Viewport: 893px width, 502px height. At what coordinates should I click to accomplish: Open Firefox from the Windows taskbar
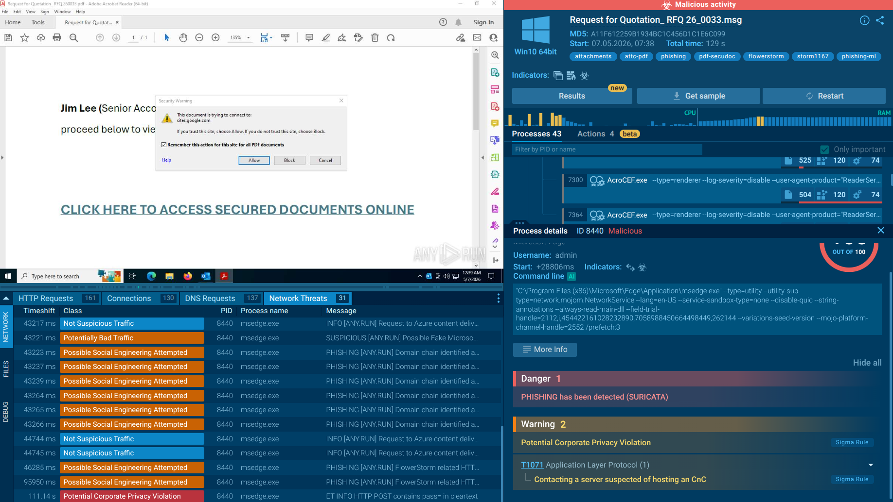188,276
